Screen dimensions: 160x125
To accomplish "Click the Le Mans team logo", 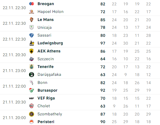I will [31, 20].
